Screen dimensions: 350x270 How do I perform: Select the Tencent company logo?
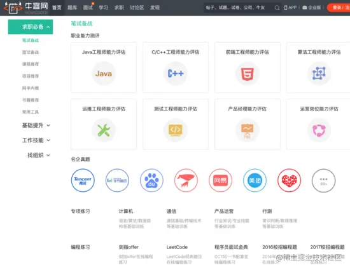pyautogui.click(x=83, y=180)
